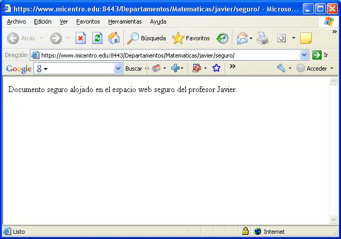Open the Búsqueda search panel

[147, 38]
